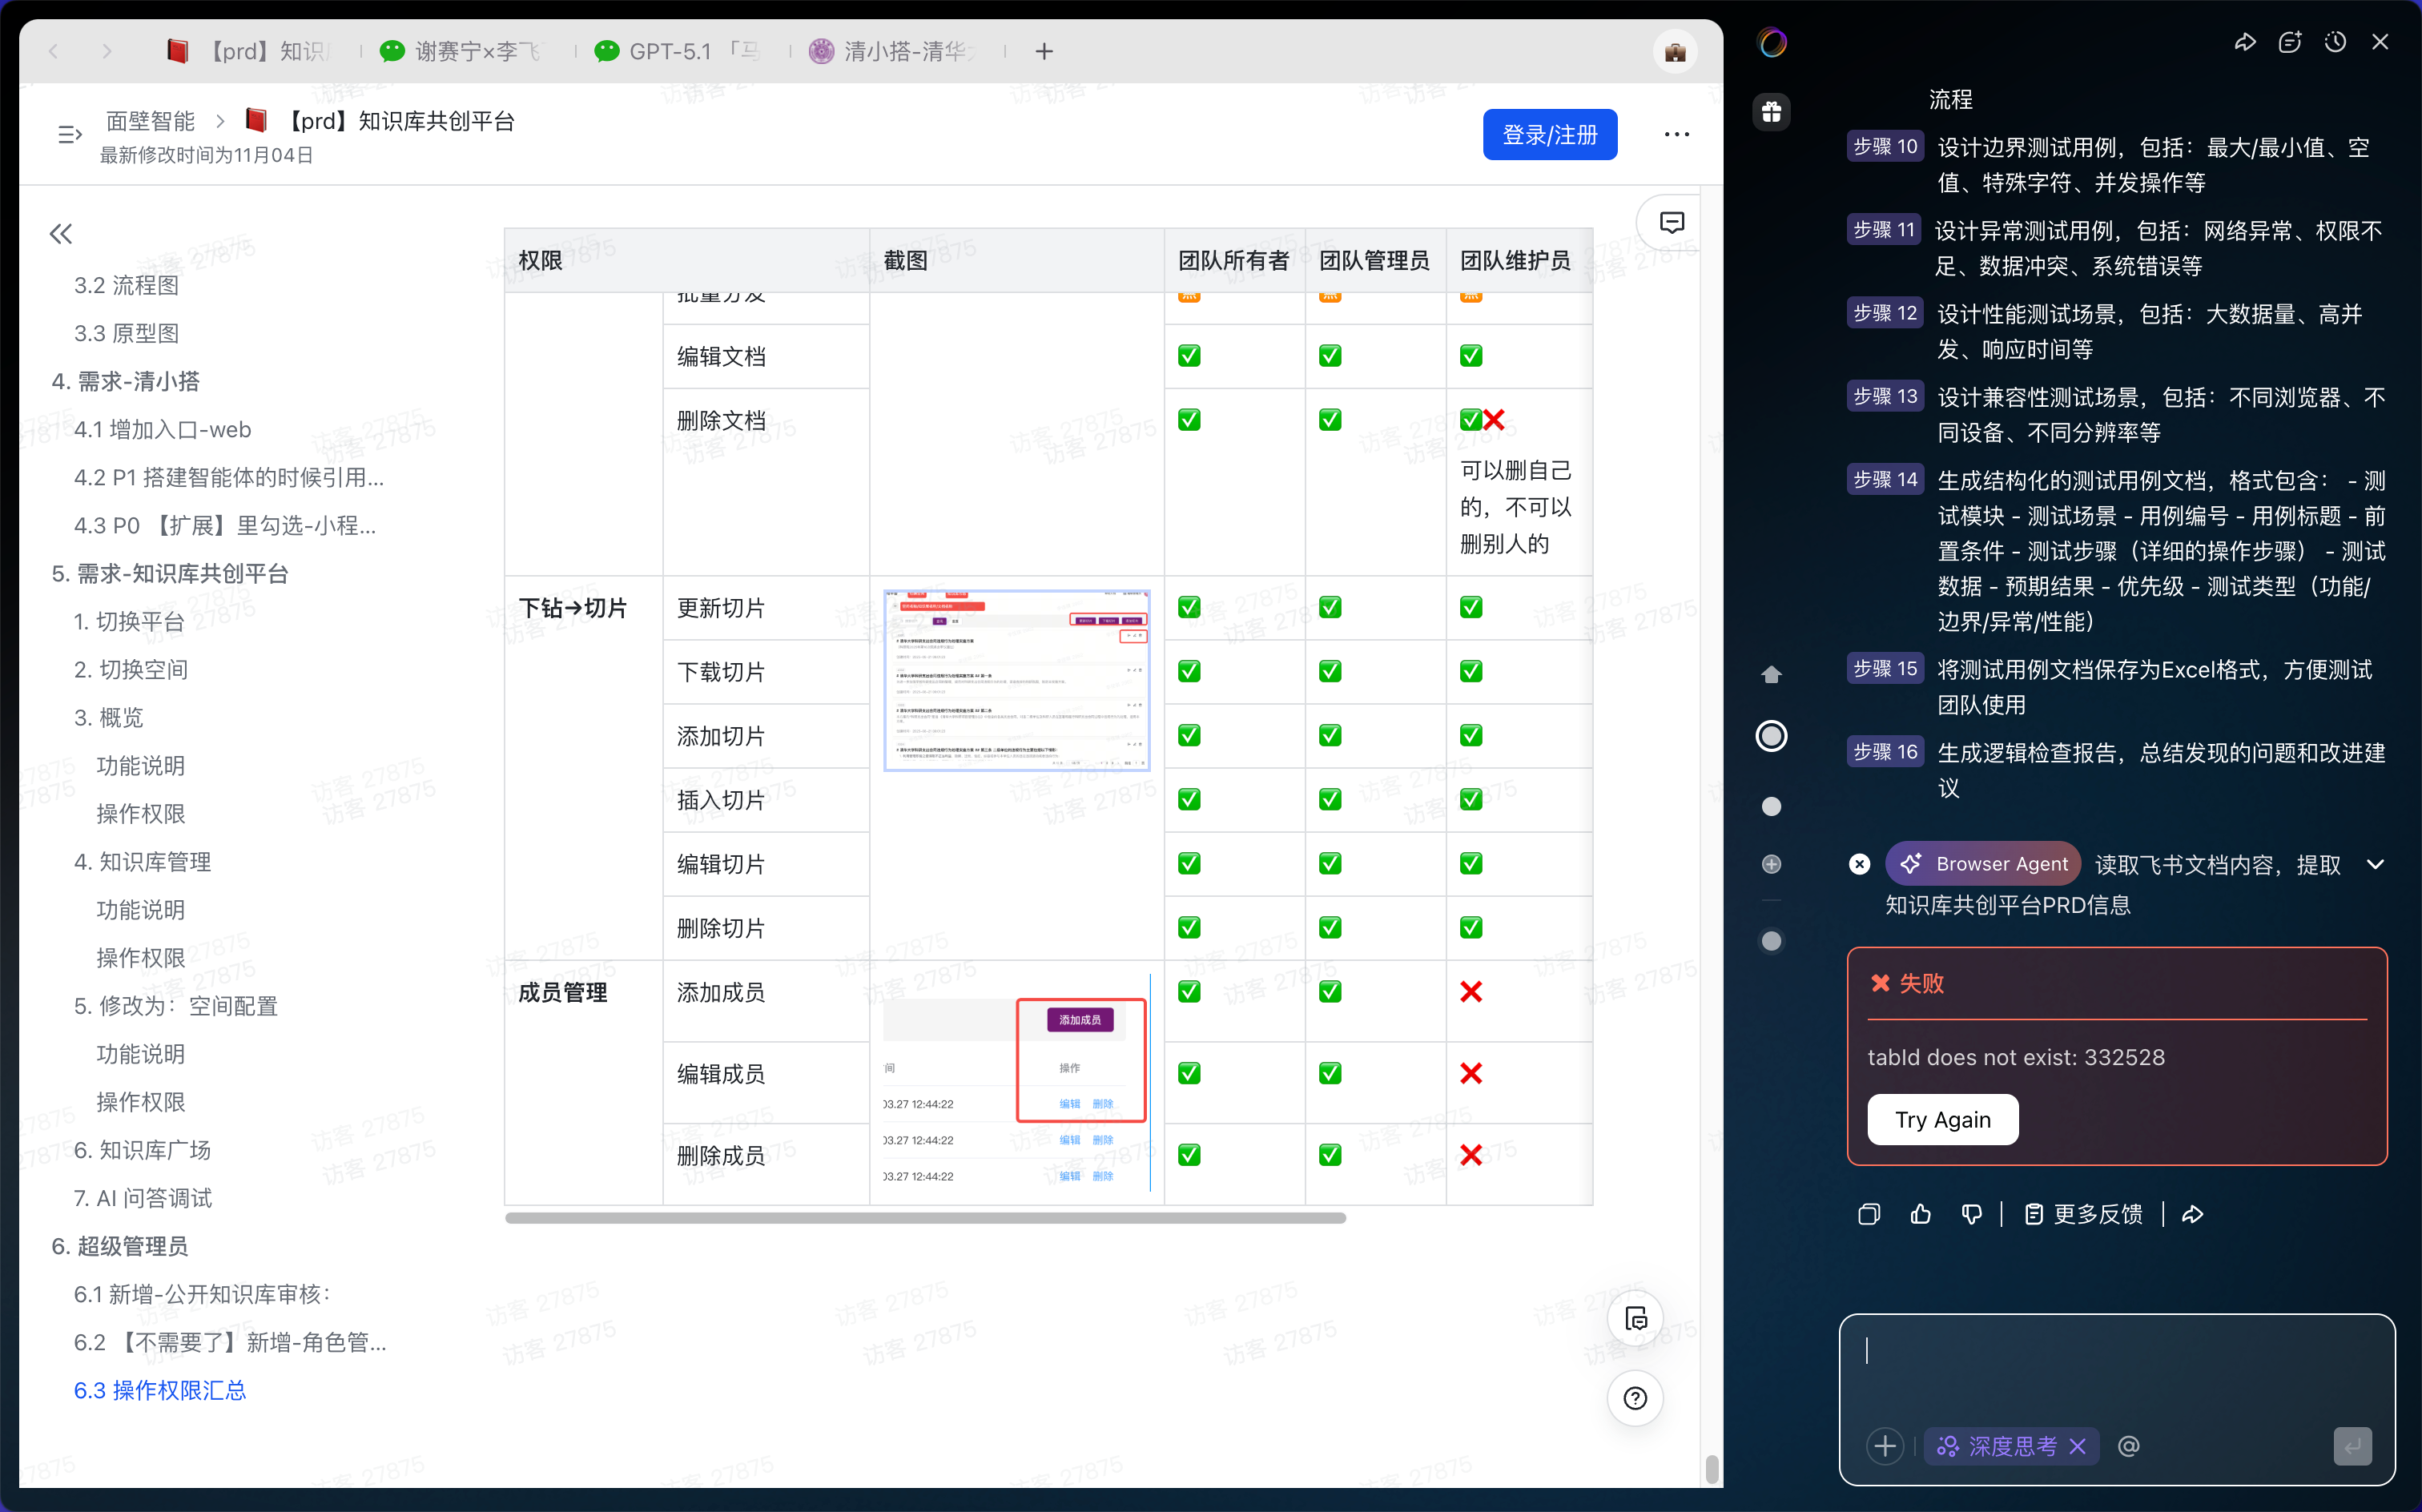Viewport: 2422px width, 1512px height.
Task: Open the three-dot more options menu
Action: click(x=1677, y=134)
